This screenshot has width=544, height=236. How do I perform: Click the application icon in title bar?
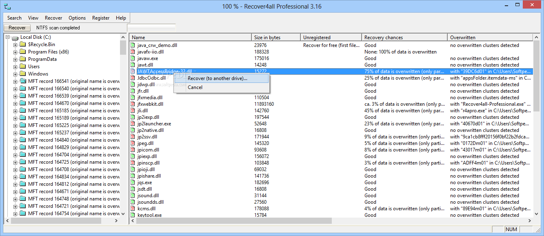(7, 7)
